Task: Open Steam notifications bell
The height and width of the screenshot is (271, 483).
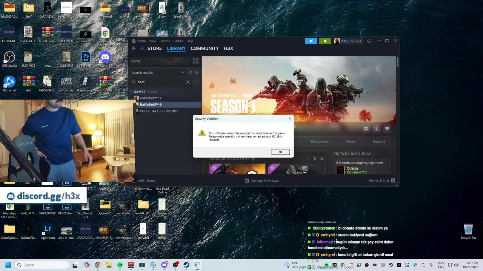Action: [325, 41]
